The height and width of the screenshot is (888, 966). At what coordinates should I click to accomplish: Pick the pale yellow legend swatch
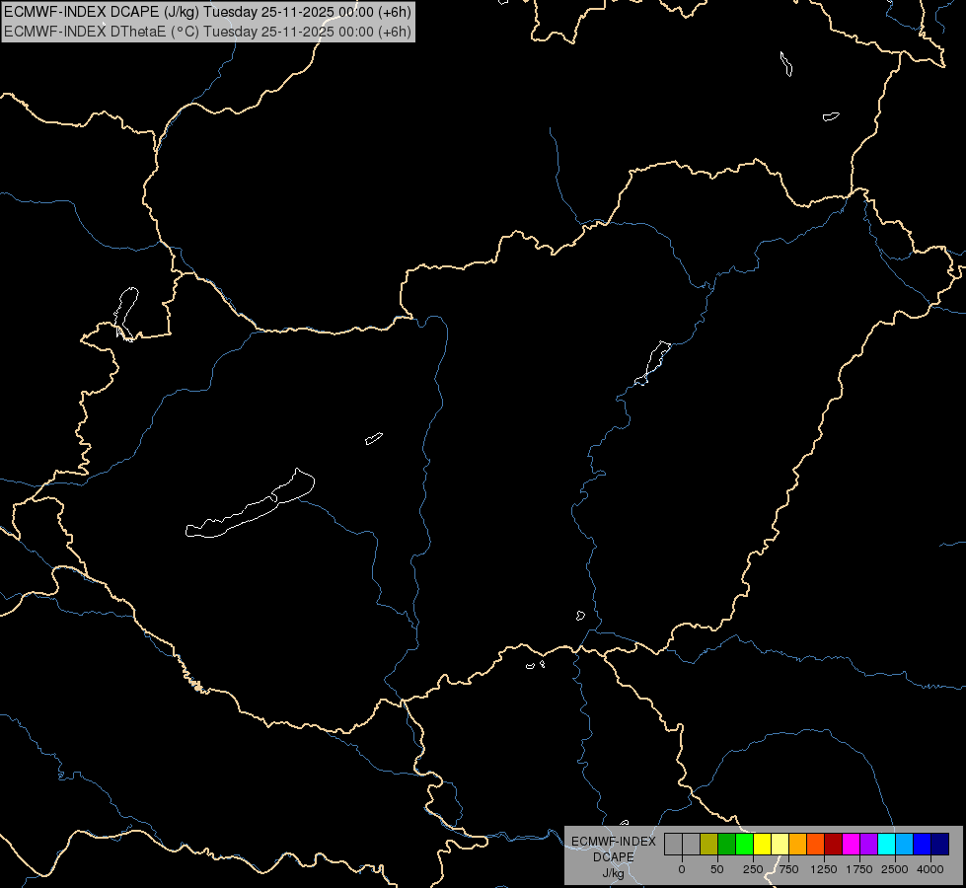[x=780, y=844]
